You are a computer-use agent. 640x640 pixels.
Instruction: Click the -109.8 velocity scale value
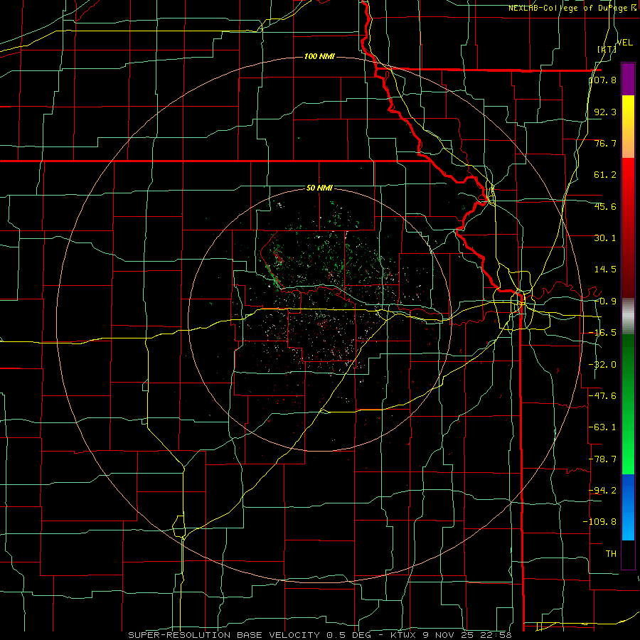(x=600, y=522)
